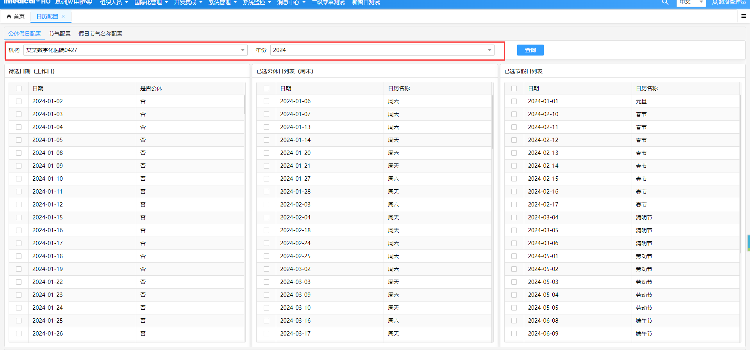The width and height of the screenshot is (750, 350).
Task: Expand the 消息中心 menu arrow
Action: click(x=304, y=3)
